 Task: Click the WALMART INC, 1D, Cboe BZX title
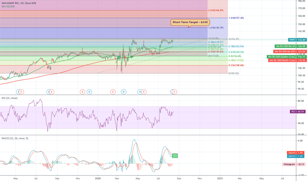click(19, 3)
